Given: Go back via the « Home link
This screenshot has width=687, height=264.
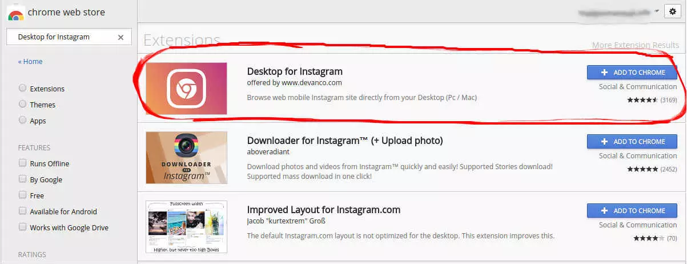Looking at the screenshot, I should (30, 62).
